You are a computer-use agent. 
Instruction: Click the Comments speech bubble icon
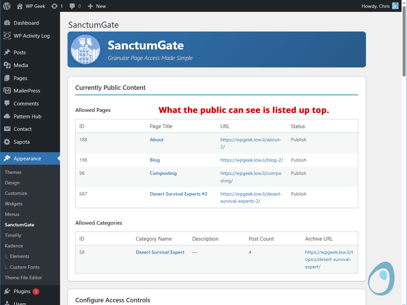(7, 103)
